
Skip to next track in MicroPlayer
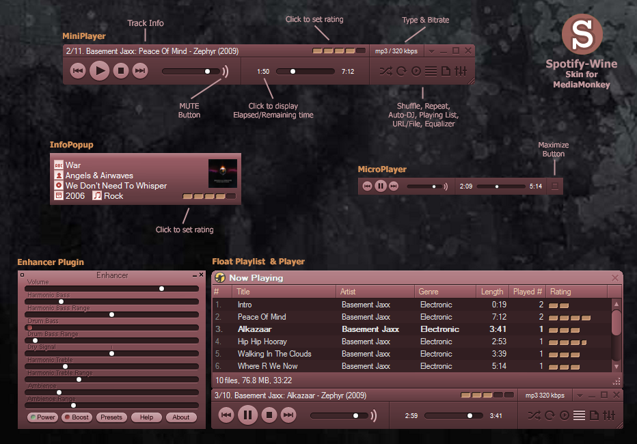394,186
